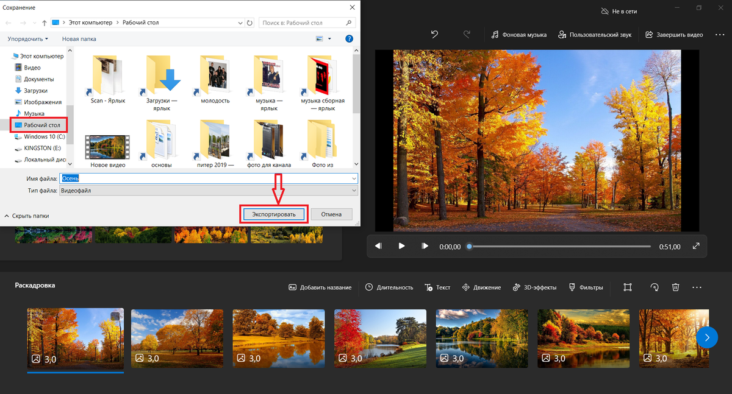Click the refresh icon in address bar

tap(249, 23)
